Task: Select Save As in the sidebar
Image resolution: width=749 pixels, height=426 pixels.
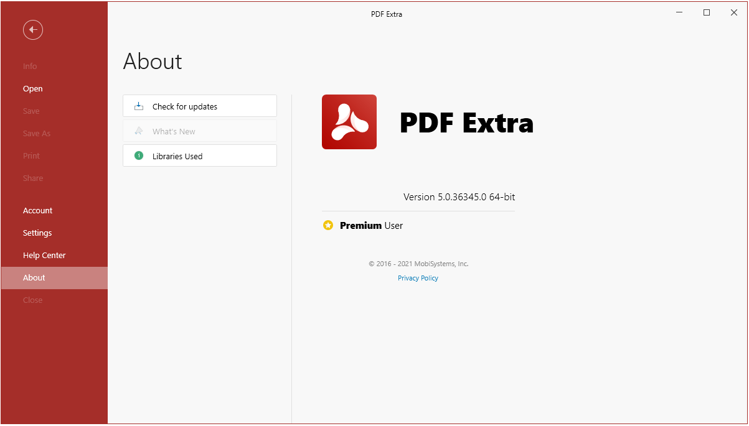Action: coord(54,133)
